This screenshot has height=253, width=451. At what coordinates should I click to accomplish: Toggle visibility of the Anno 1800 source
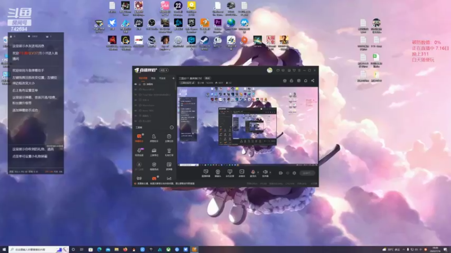click(x=135, y=110)
